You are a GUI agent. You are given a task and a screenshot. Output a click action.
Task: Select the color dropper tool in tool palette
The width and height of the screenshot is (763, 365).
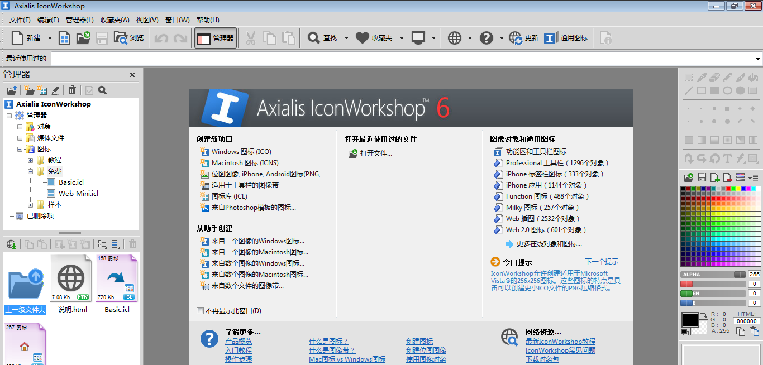[702, 77]
